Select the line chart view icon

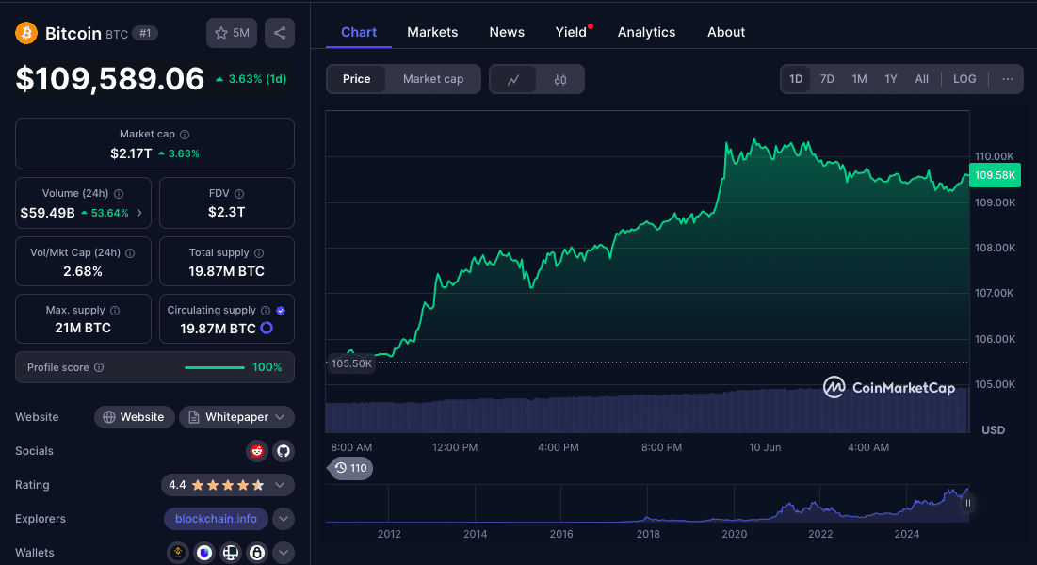point(513,79)
